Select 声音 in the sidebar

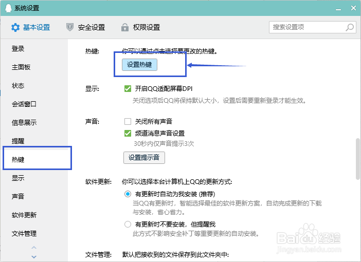(18, 196)
